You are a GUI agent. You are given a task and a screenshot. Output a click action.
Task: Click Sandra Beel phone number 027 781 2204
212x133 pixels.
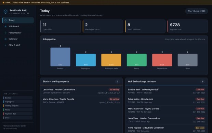(x=199, y=93)
